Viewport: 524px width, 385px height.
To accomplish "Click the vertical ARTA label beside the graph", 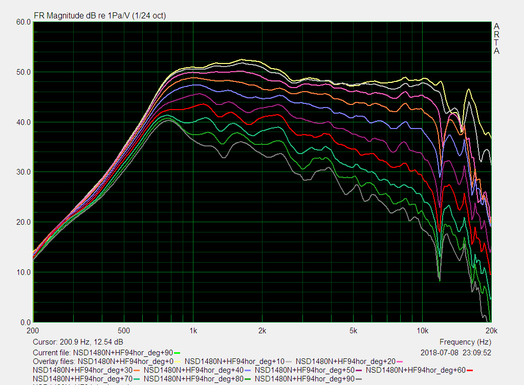I will point(496,38).
